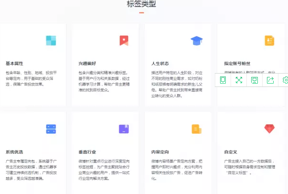Select the 人生状态 card title
This screenshot has height=194, width=288.
tap(160, 64)
